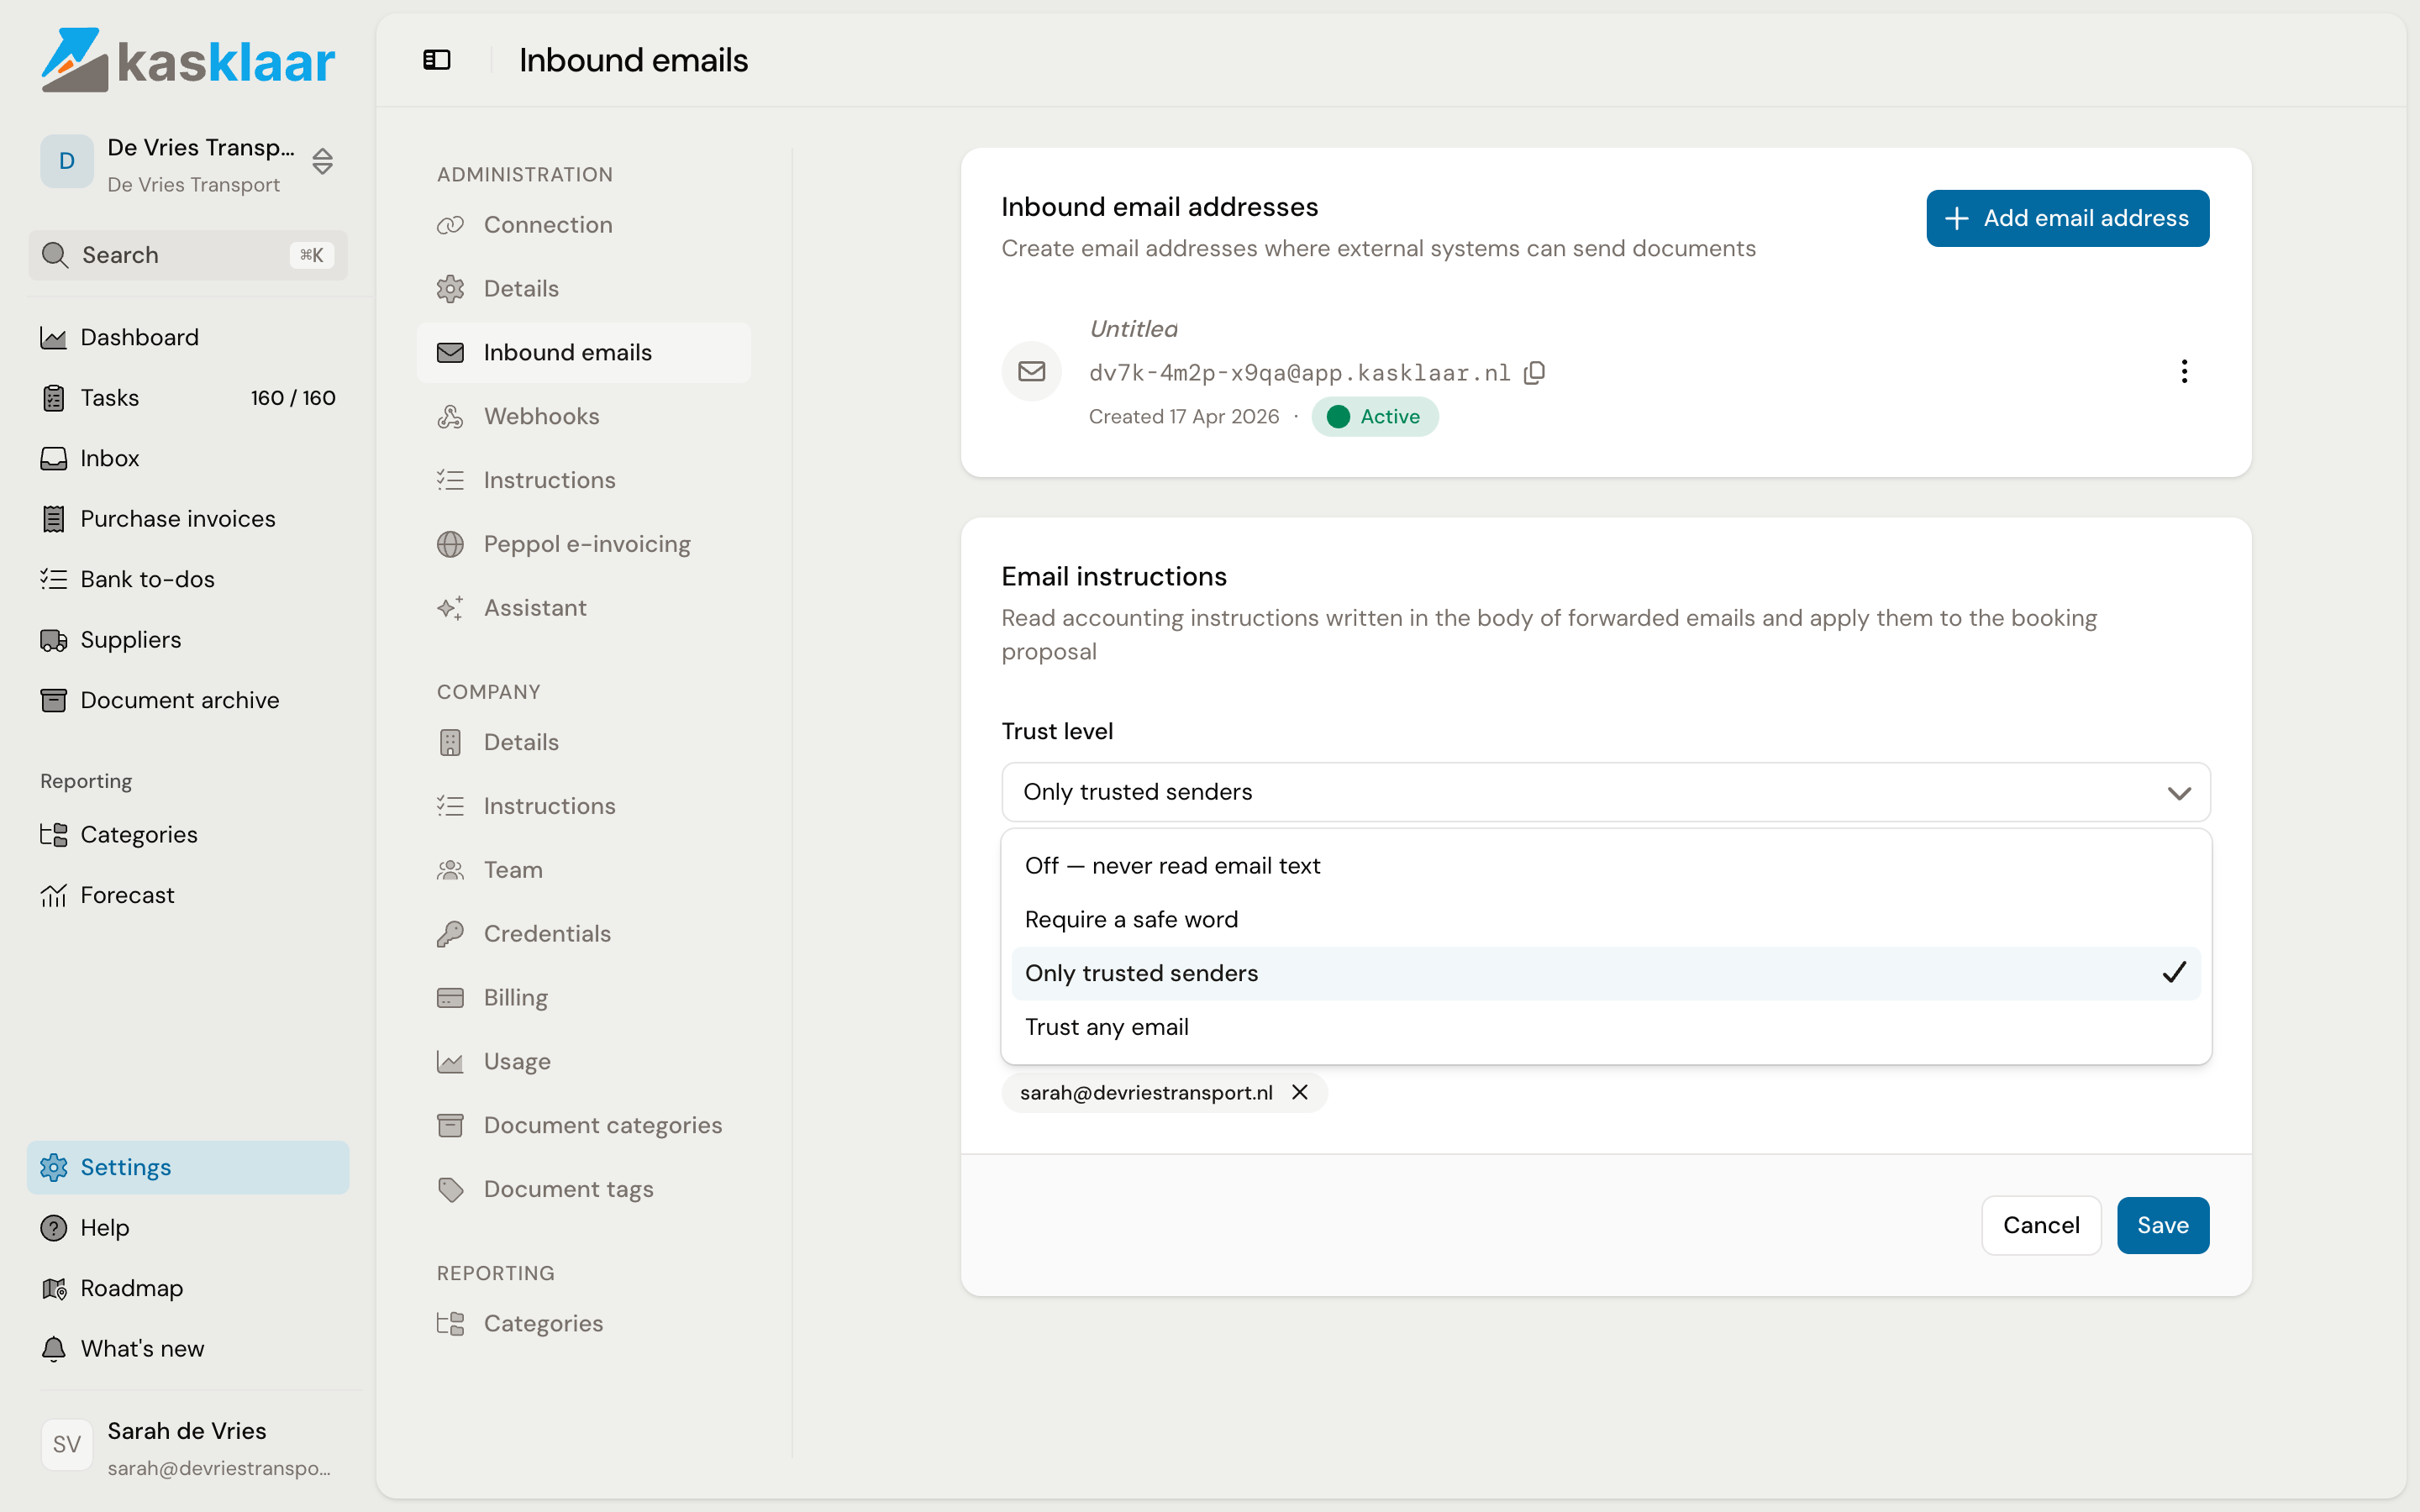Open the Help page
The width and height of the screenshot is (2420, 1512).
coord(188,1227)
